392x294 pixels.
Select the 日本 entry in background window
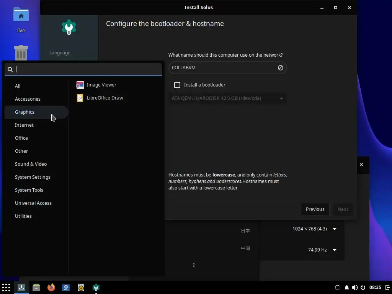point(245,230)
